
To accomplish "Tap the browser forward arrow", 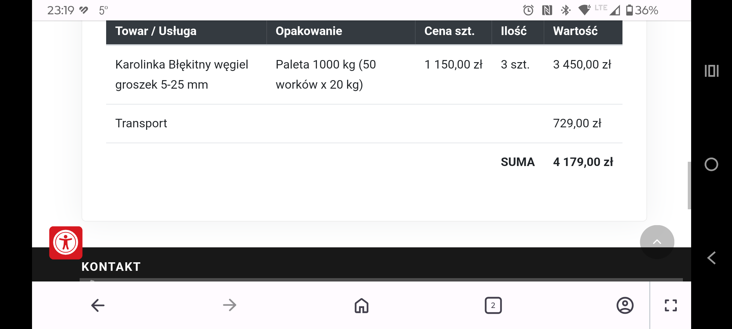I will (230, 305).
